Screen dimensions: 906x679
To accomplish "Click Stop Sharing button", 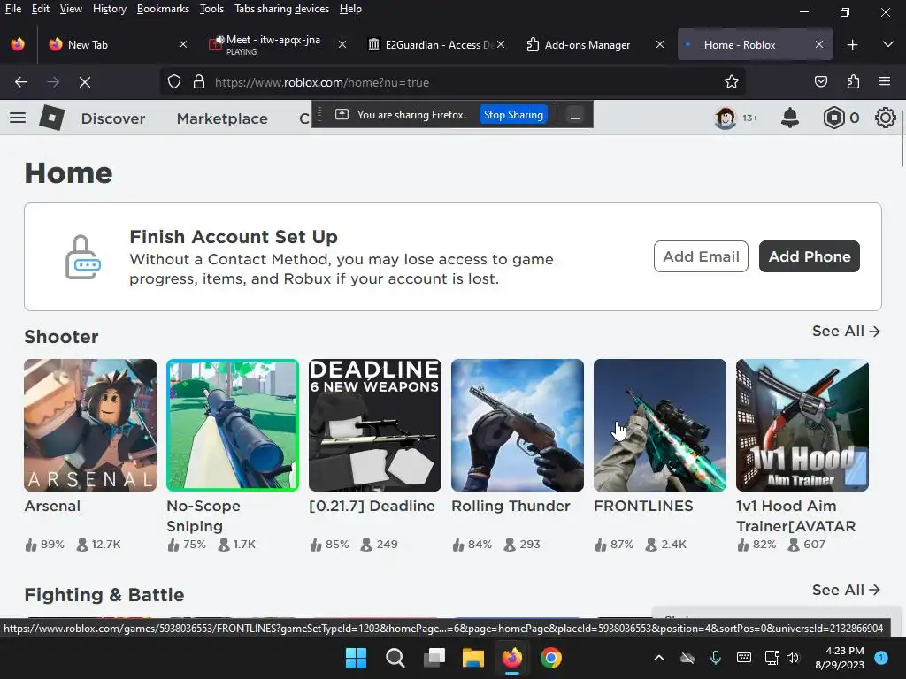I will point(513,115).
